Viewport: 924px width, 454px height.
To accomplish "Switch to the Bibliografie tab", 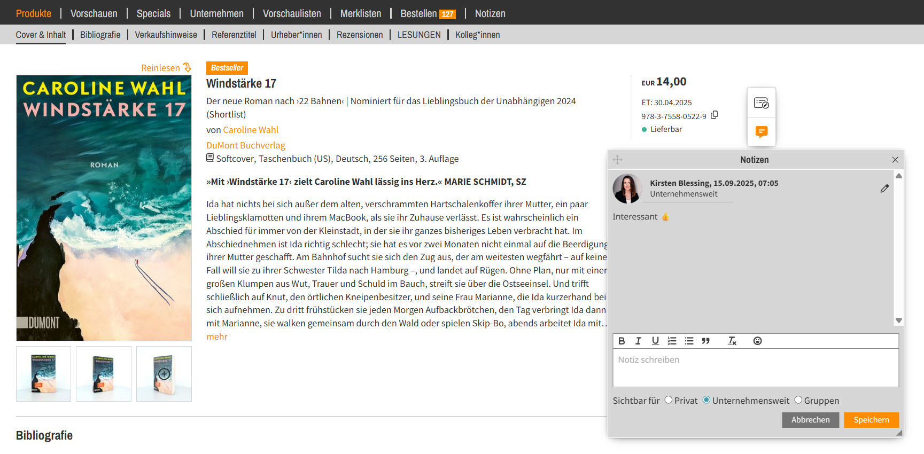I will (100, 35).
